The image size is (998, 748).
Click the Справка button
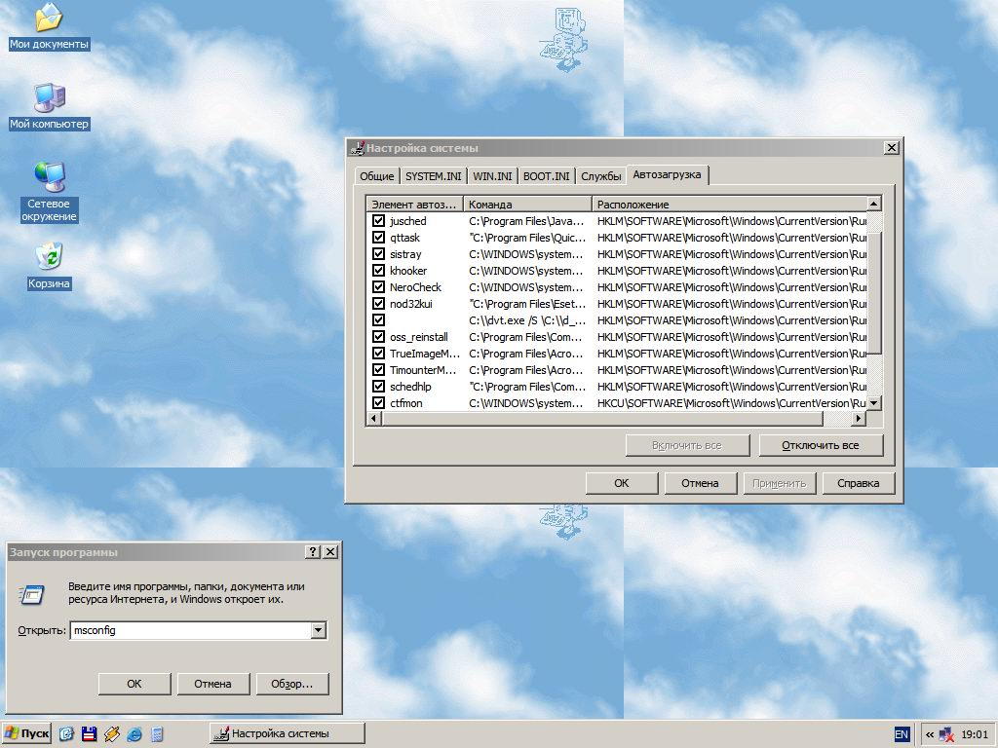858,483
